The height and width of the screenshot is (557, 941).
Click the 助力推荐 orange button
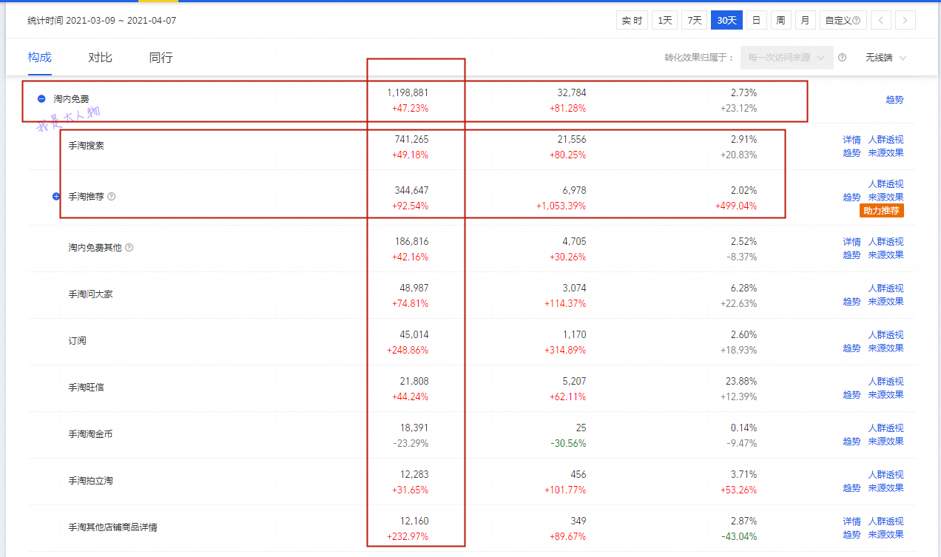point(882,211)
